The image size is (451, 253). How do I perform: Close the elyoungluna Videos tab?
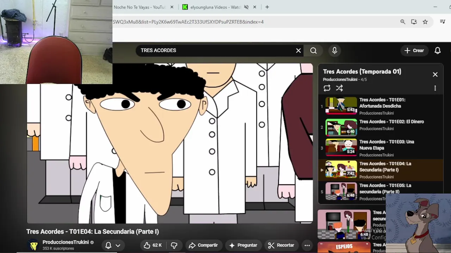[x=255, y=7]
